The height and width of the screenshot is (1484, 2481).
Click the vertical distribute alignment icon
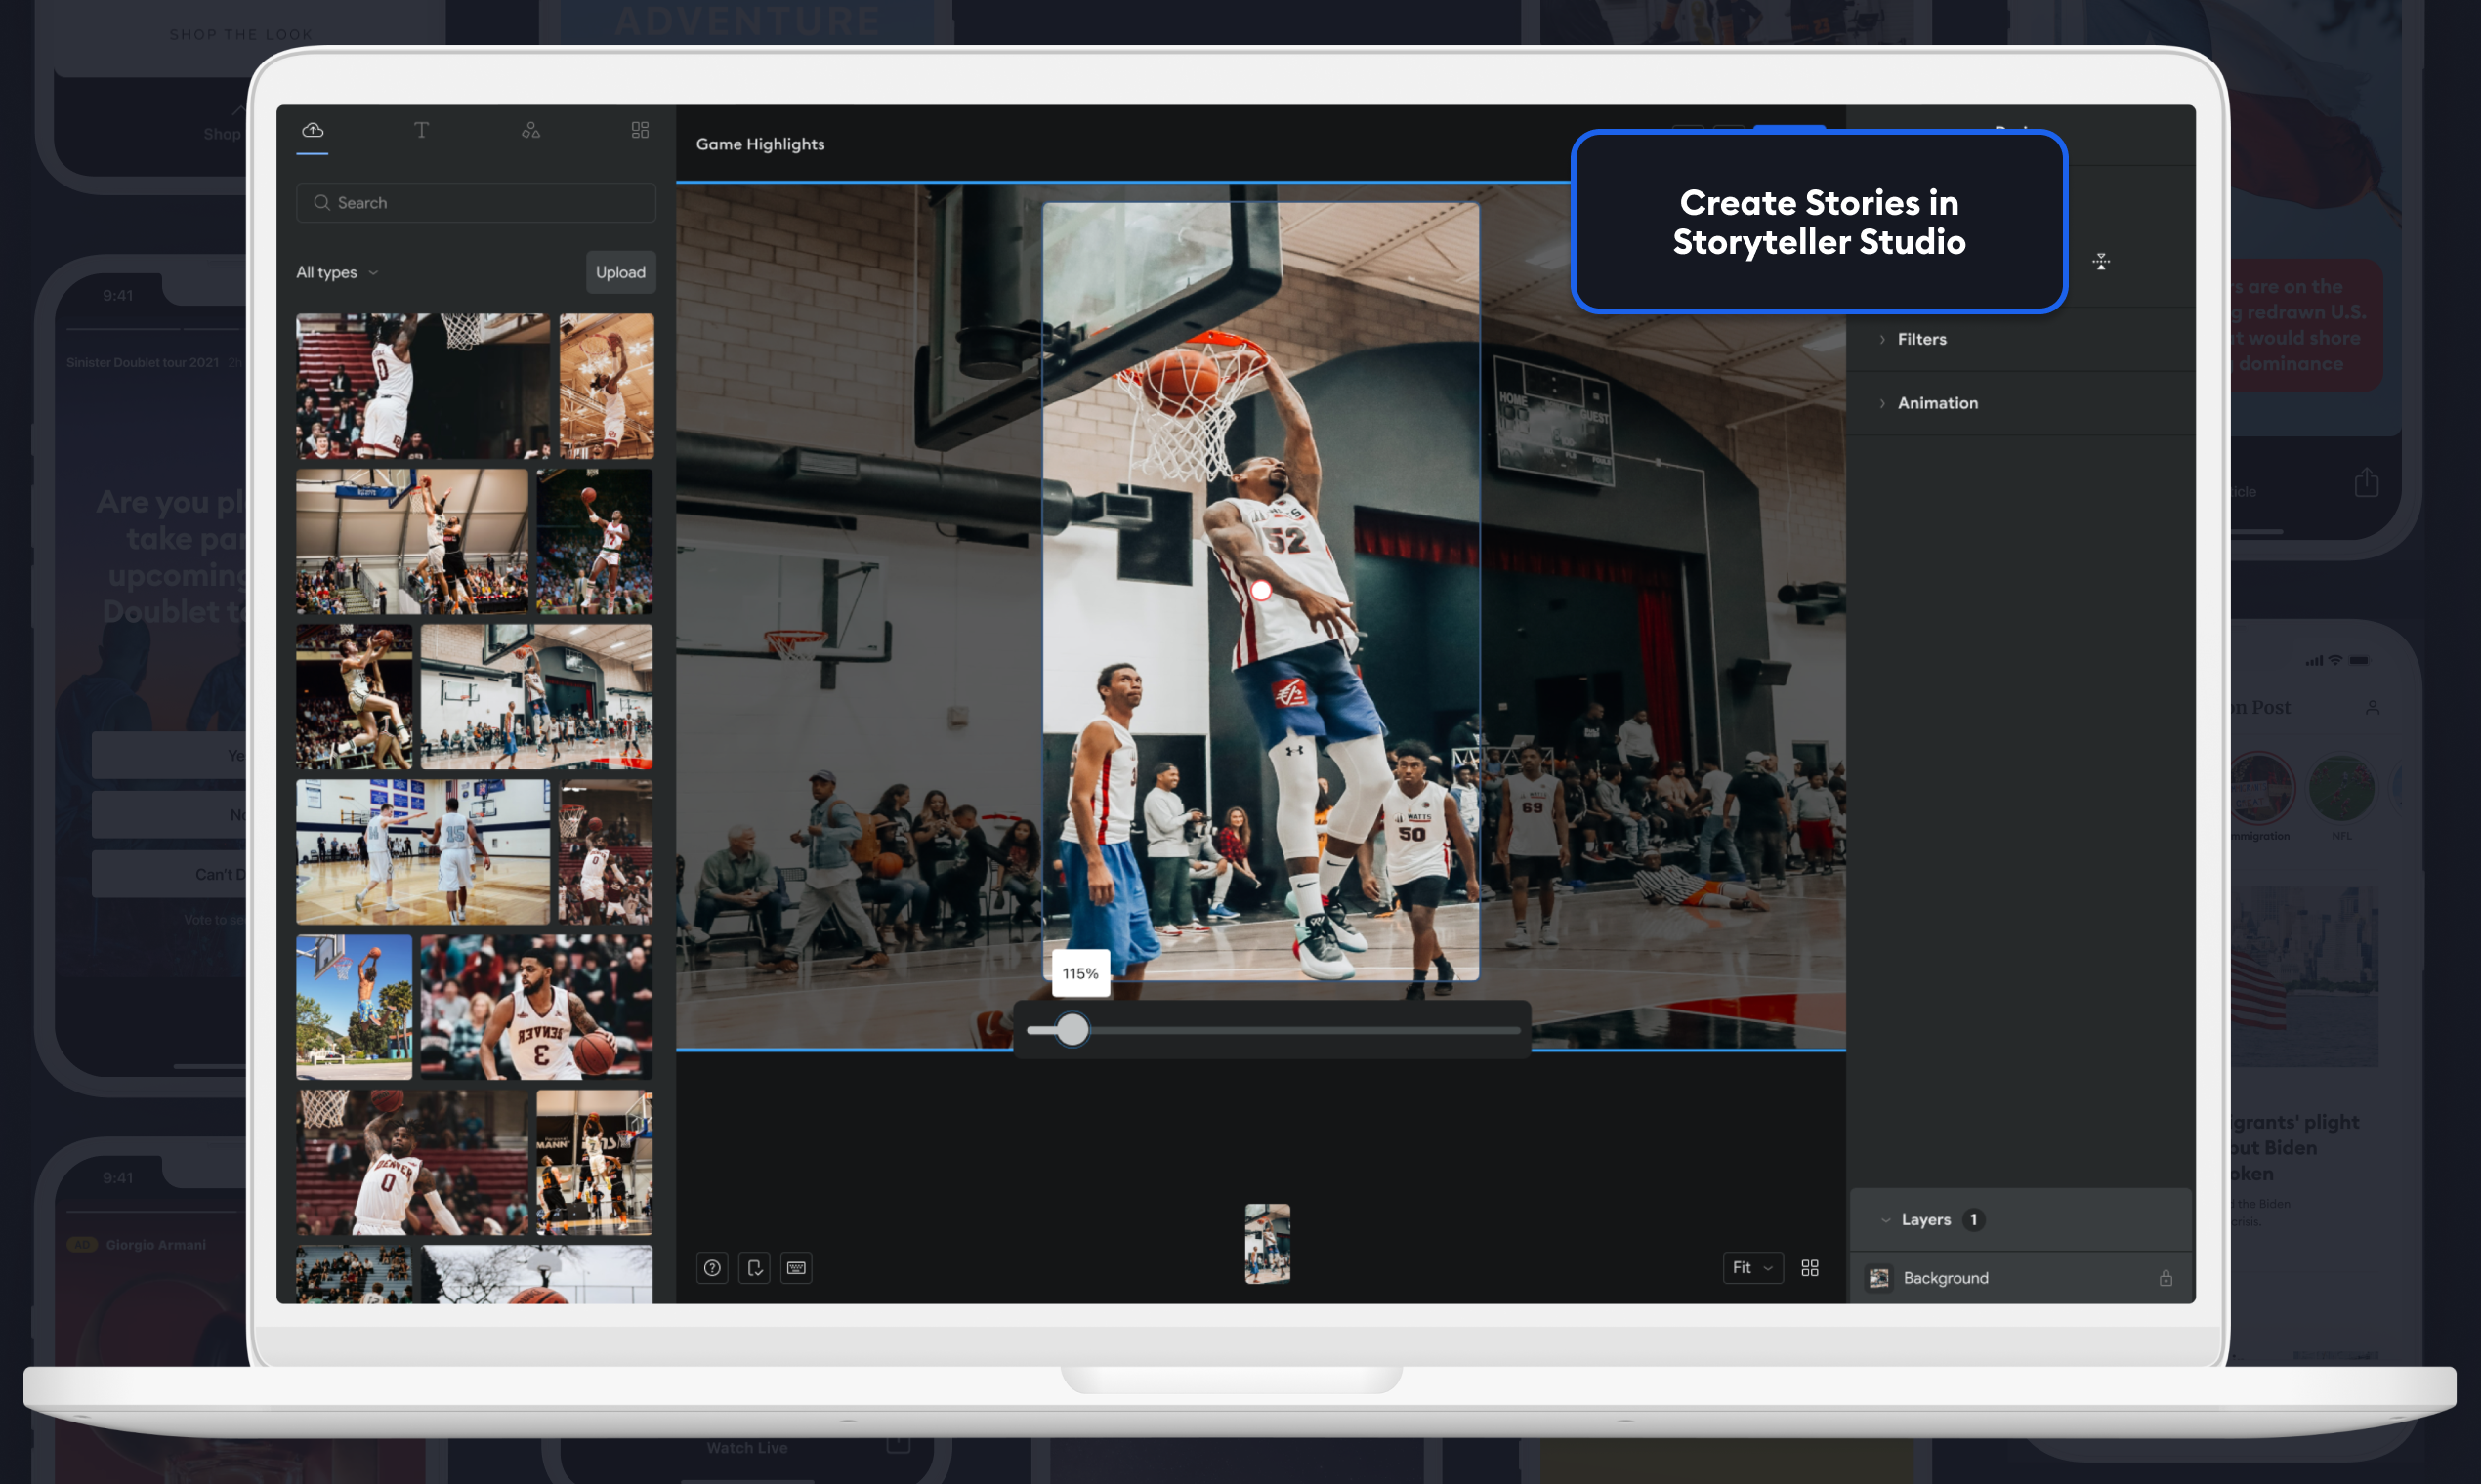click(x=2102, y=261)
